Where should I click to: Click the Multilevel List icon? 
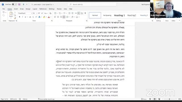pyautogui.click(x=64, y=13)
